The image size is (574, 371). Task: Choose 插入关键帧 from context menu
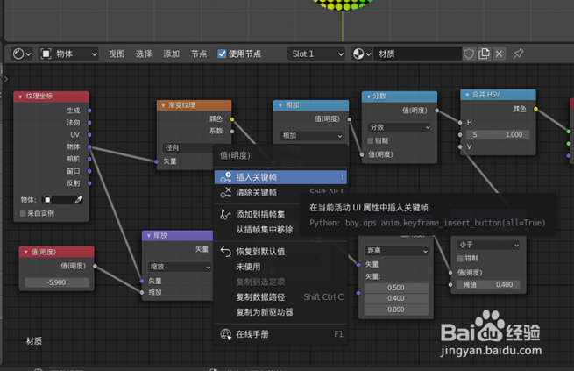click(280, 177)
